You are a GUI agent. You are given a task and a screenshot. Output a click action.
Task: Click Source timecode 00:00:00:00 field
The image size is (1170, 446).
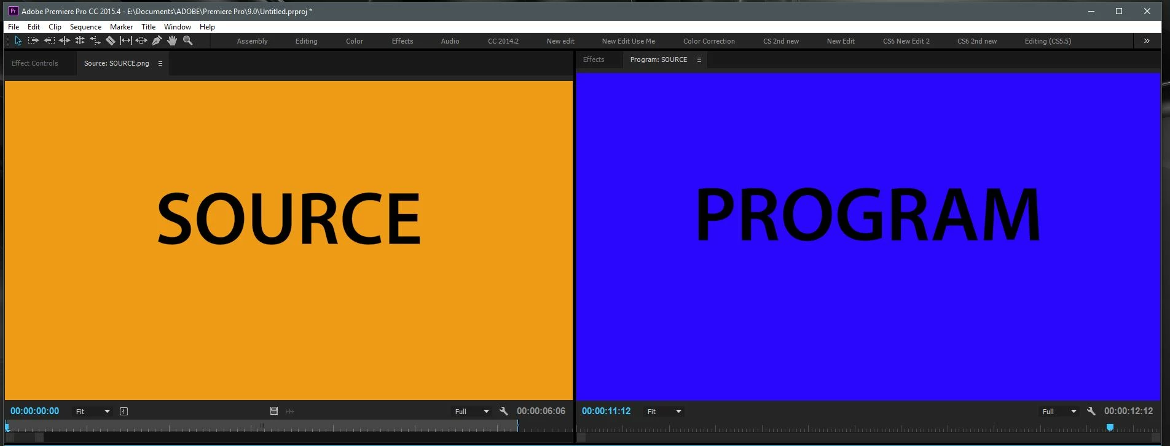click(35, 411)
